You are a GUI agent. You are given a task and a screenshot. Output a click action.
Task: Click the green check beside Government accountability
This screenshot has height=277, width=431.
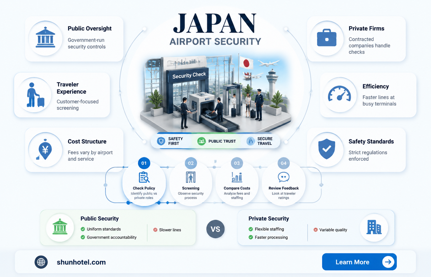coord(83,237)
